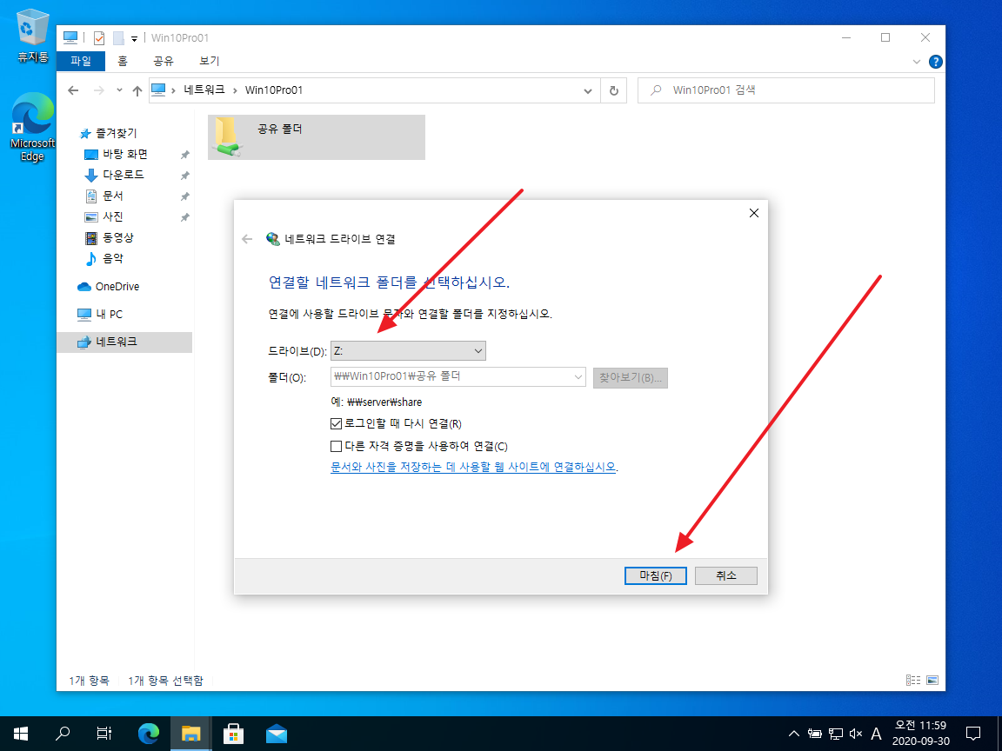Open address bar history dropdown
Viewport: 1002px width, 751px height.
point(588,90)
